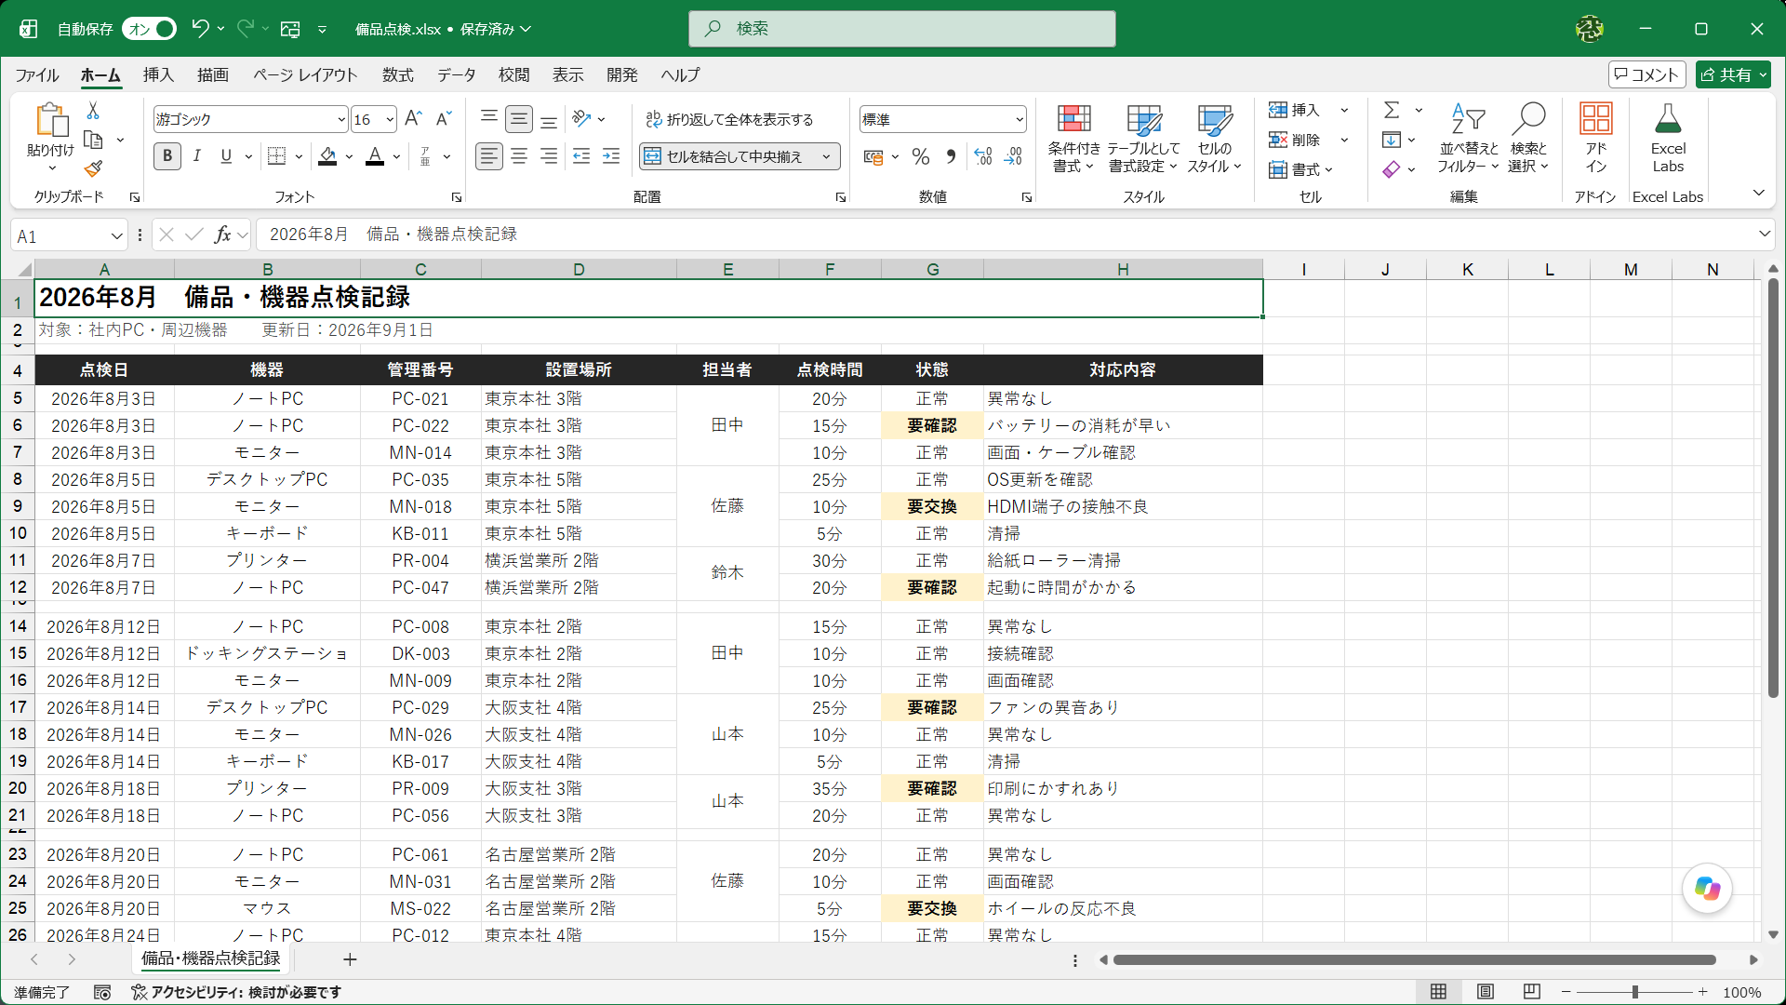Expand merge and center dropdown arrow
The image size is (1786, 1005).
(x=826, y=156)
